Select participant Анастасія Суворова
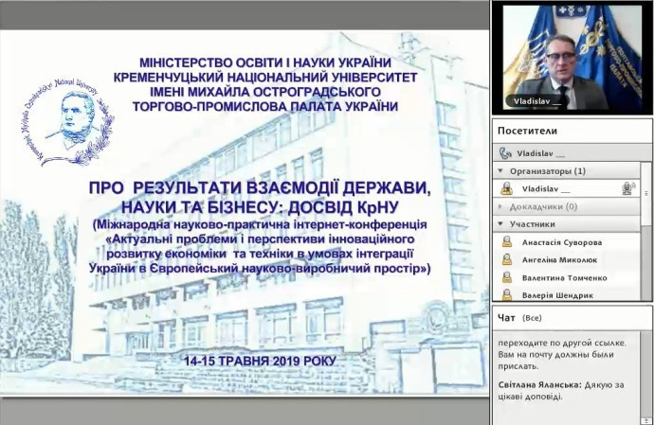The image size is (654, 425). (x=561, y=242)
